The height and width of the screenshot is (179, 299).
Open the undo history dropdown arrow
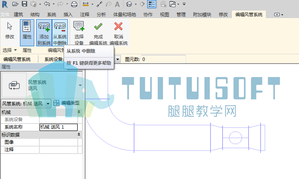(x=53, y=4)
